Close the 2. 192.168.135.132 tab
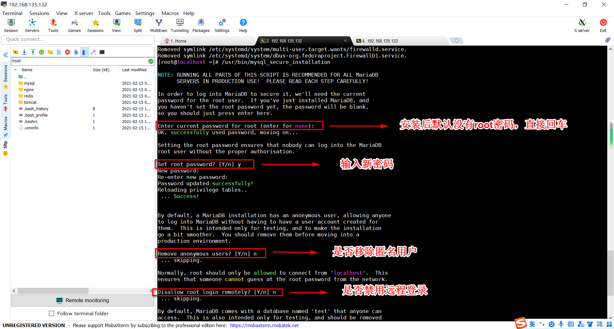The width and height of the screenshot is (614, 329). coord(345,41)
